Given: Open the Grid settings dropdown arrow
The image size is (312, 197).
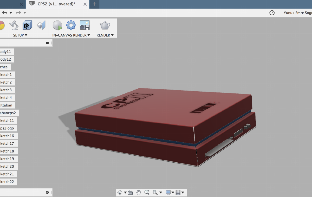Looking at the screenshot, I should pos(183,193).
